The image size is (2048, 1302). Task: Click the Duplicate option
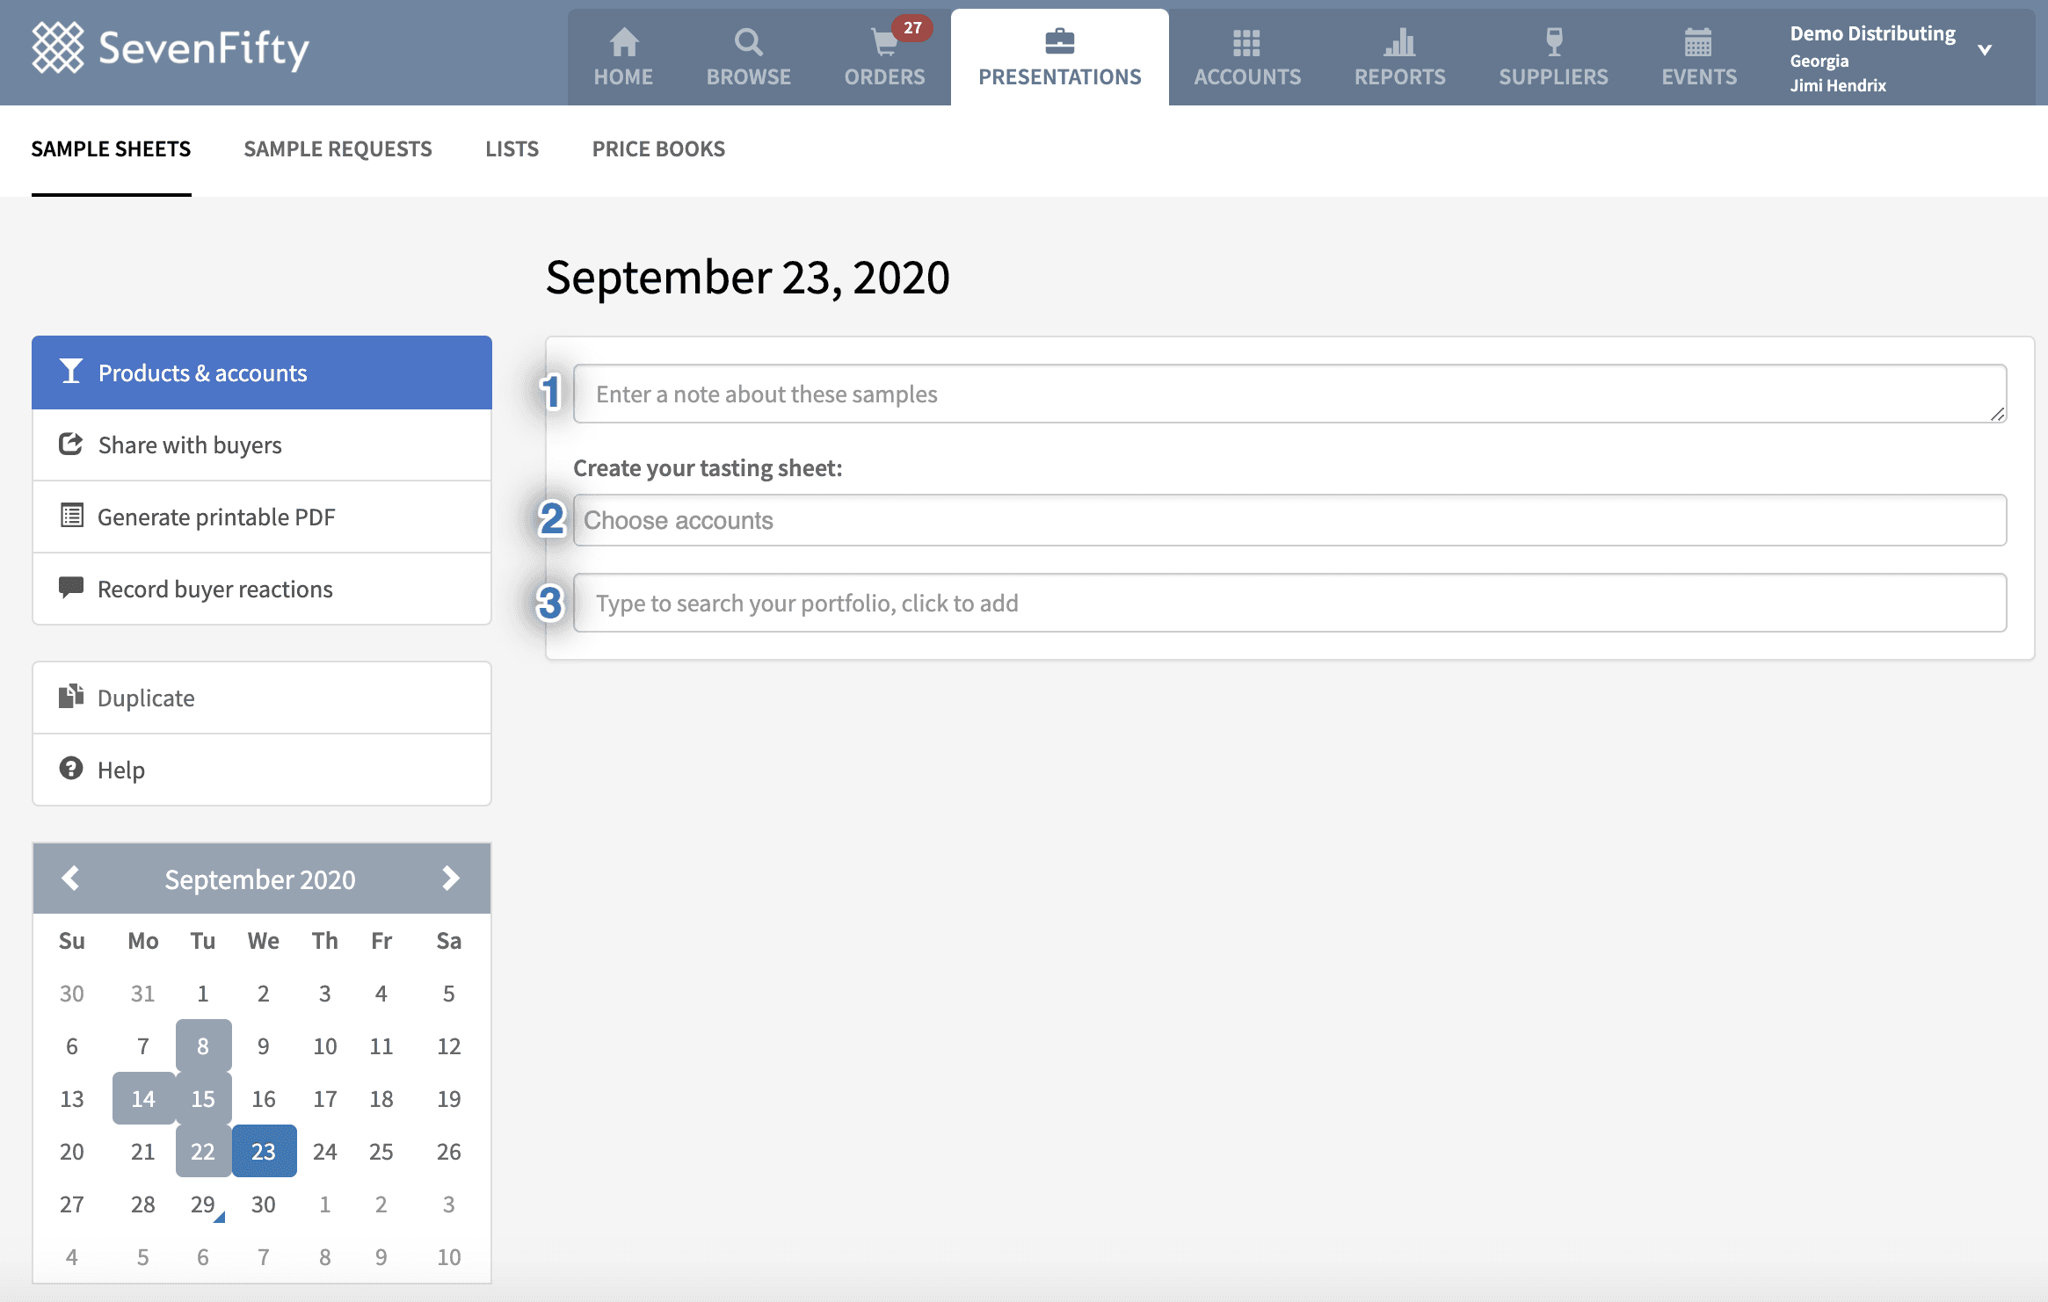[262, 698]
